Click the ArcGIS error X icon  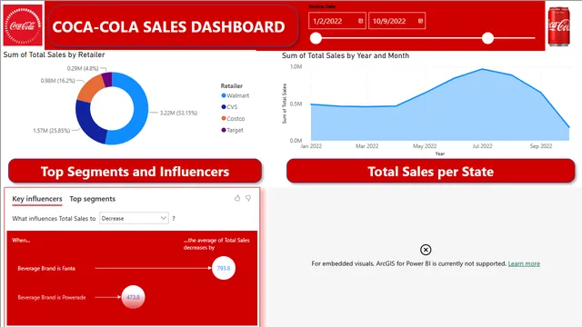pyautogui.click(x=426, y=250)
